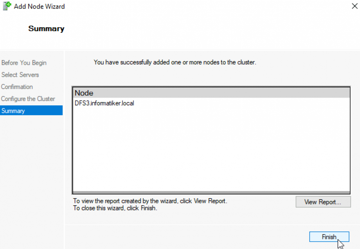Image resolution: width=360 pixels, height=249 pixels.
Task: Click the Summary heading text
Action: pos(46,28)
